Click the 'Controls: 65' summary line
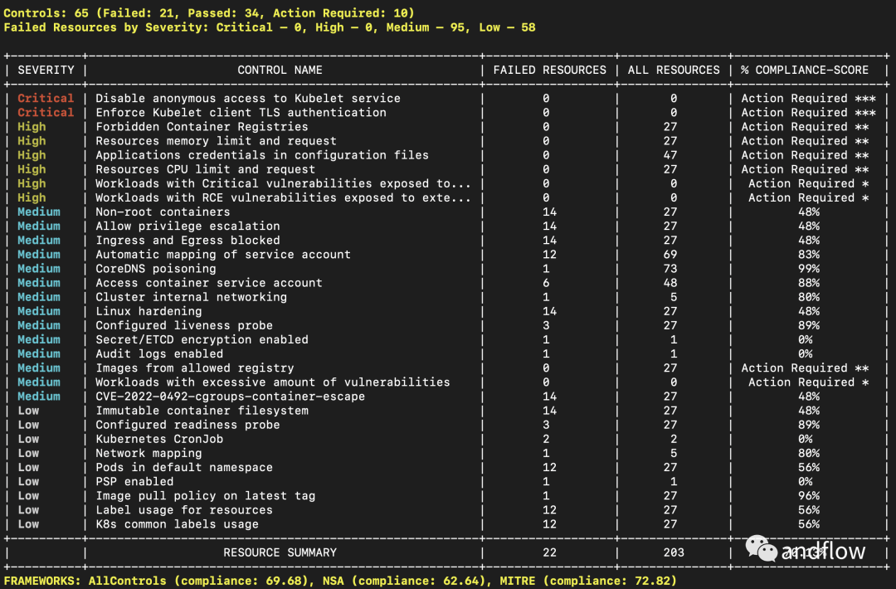 point(208,12)
